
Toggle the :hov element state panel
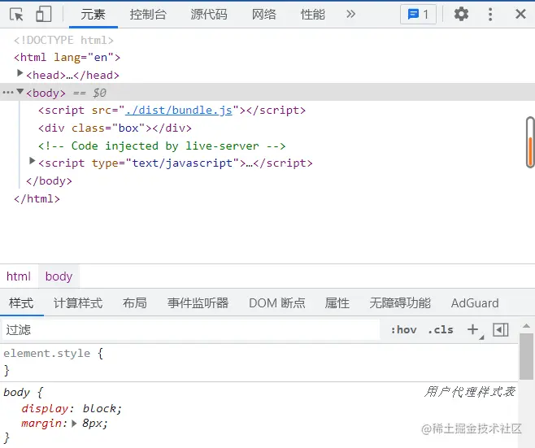pyautogui.click(x=403, y=330)
